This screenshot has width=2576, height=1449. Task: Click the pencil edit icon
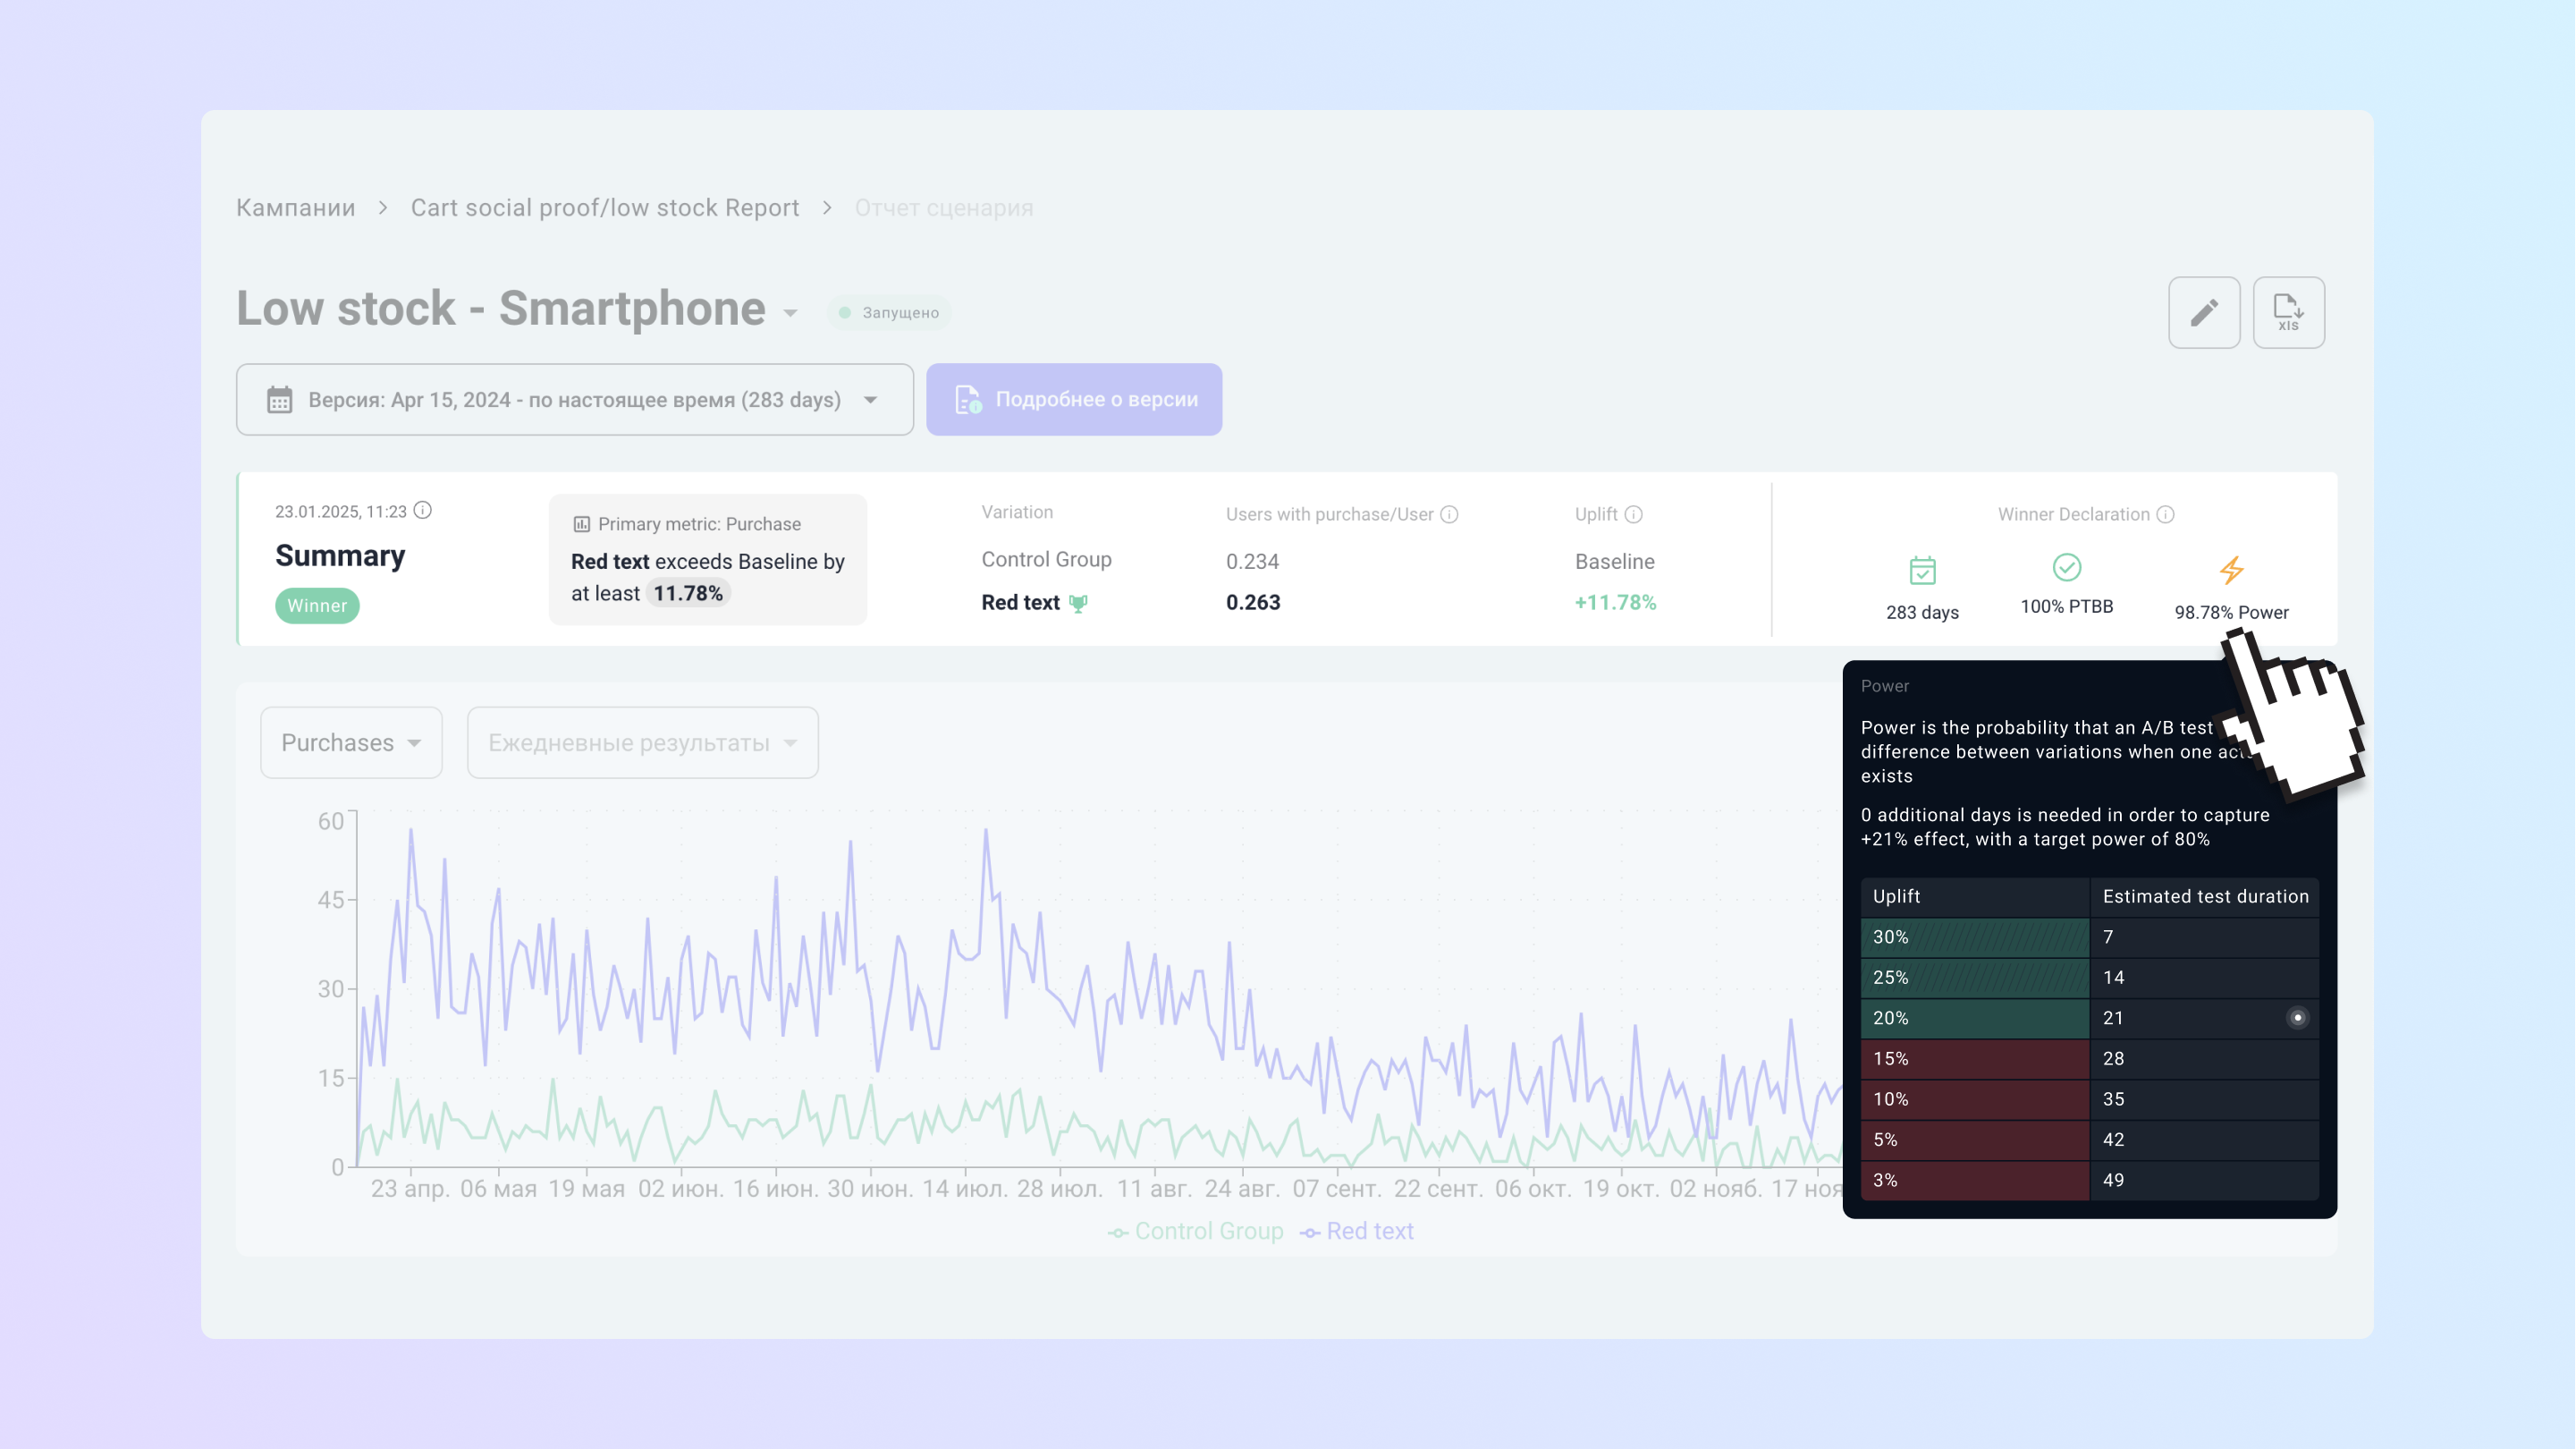click(2203, 312)
